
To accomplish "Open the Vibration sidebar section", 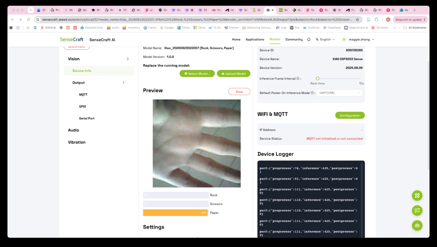I will [x=77, y=142].
